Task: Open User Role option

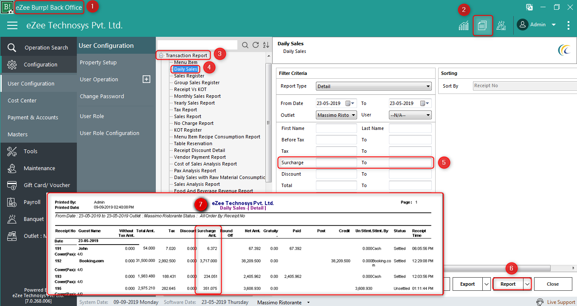Action: click(x=92, y=116)
